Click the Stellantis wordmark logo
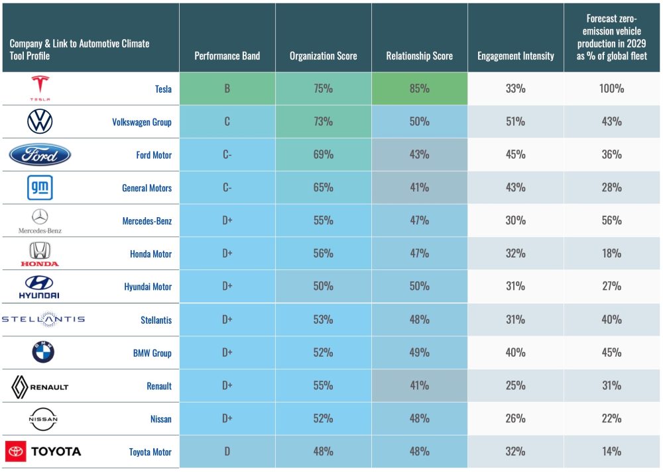The height and width of the screenshot is (472, 663). (x=43, y=320)
